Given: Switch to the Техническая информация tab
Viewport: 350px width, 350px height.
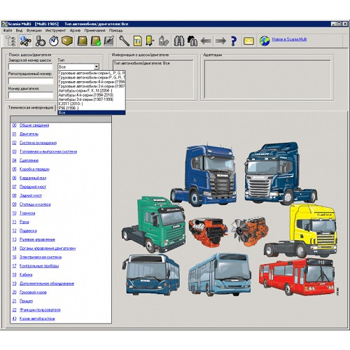Looking at the screenshot, I should tap(31, 108).
